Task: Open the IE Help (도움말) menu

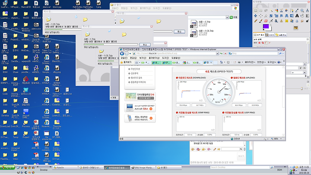Action: point(175,58)
